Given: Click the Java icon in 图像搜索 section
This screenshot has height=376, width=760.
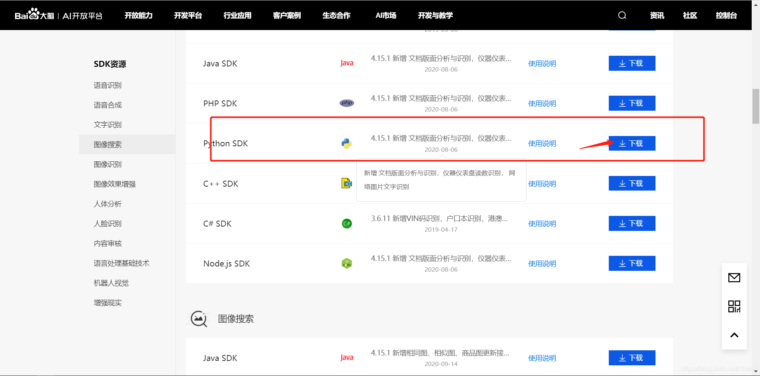Looking at the screenshot, I should coord(347,358).
